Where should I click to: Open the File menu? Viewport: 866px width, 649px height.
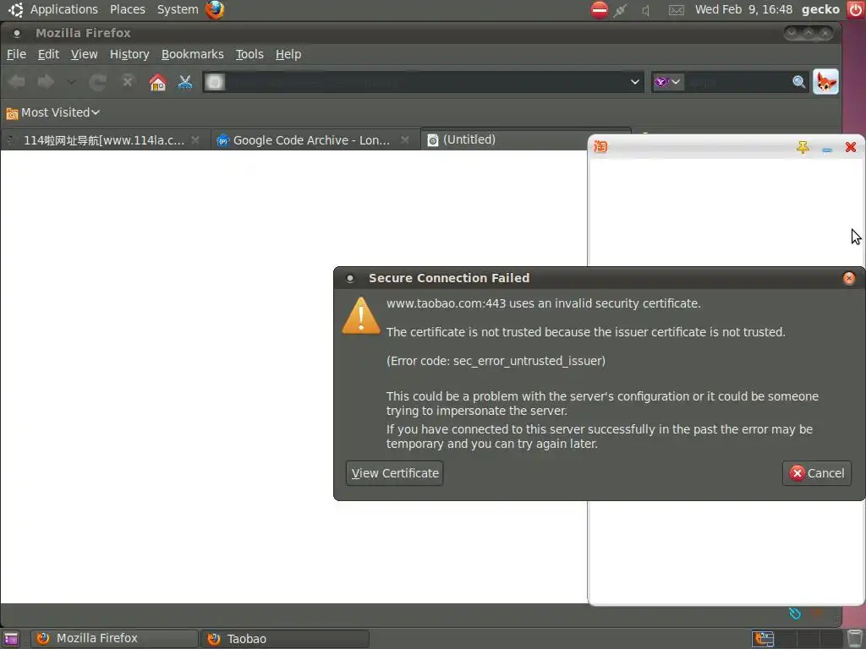(16, 54)
